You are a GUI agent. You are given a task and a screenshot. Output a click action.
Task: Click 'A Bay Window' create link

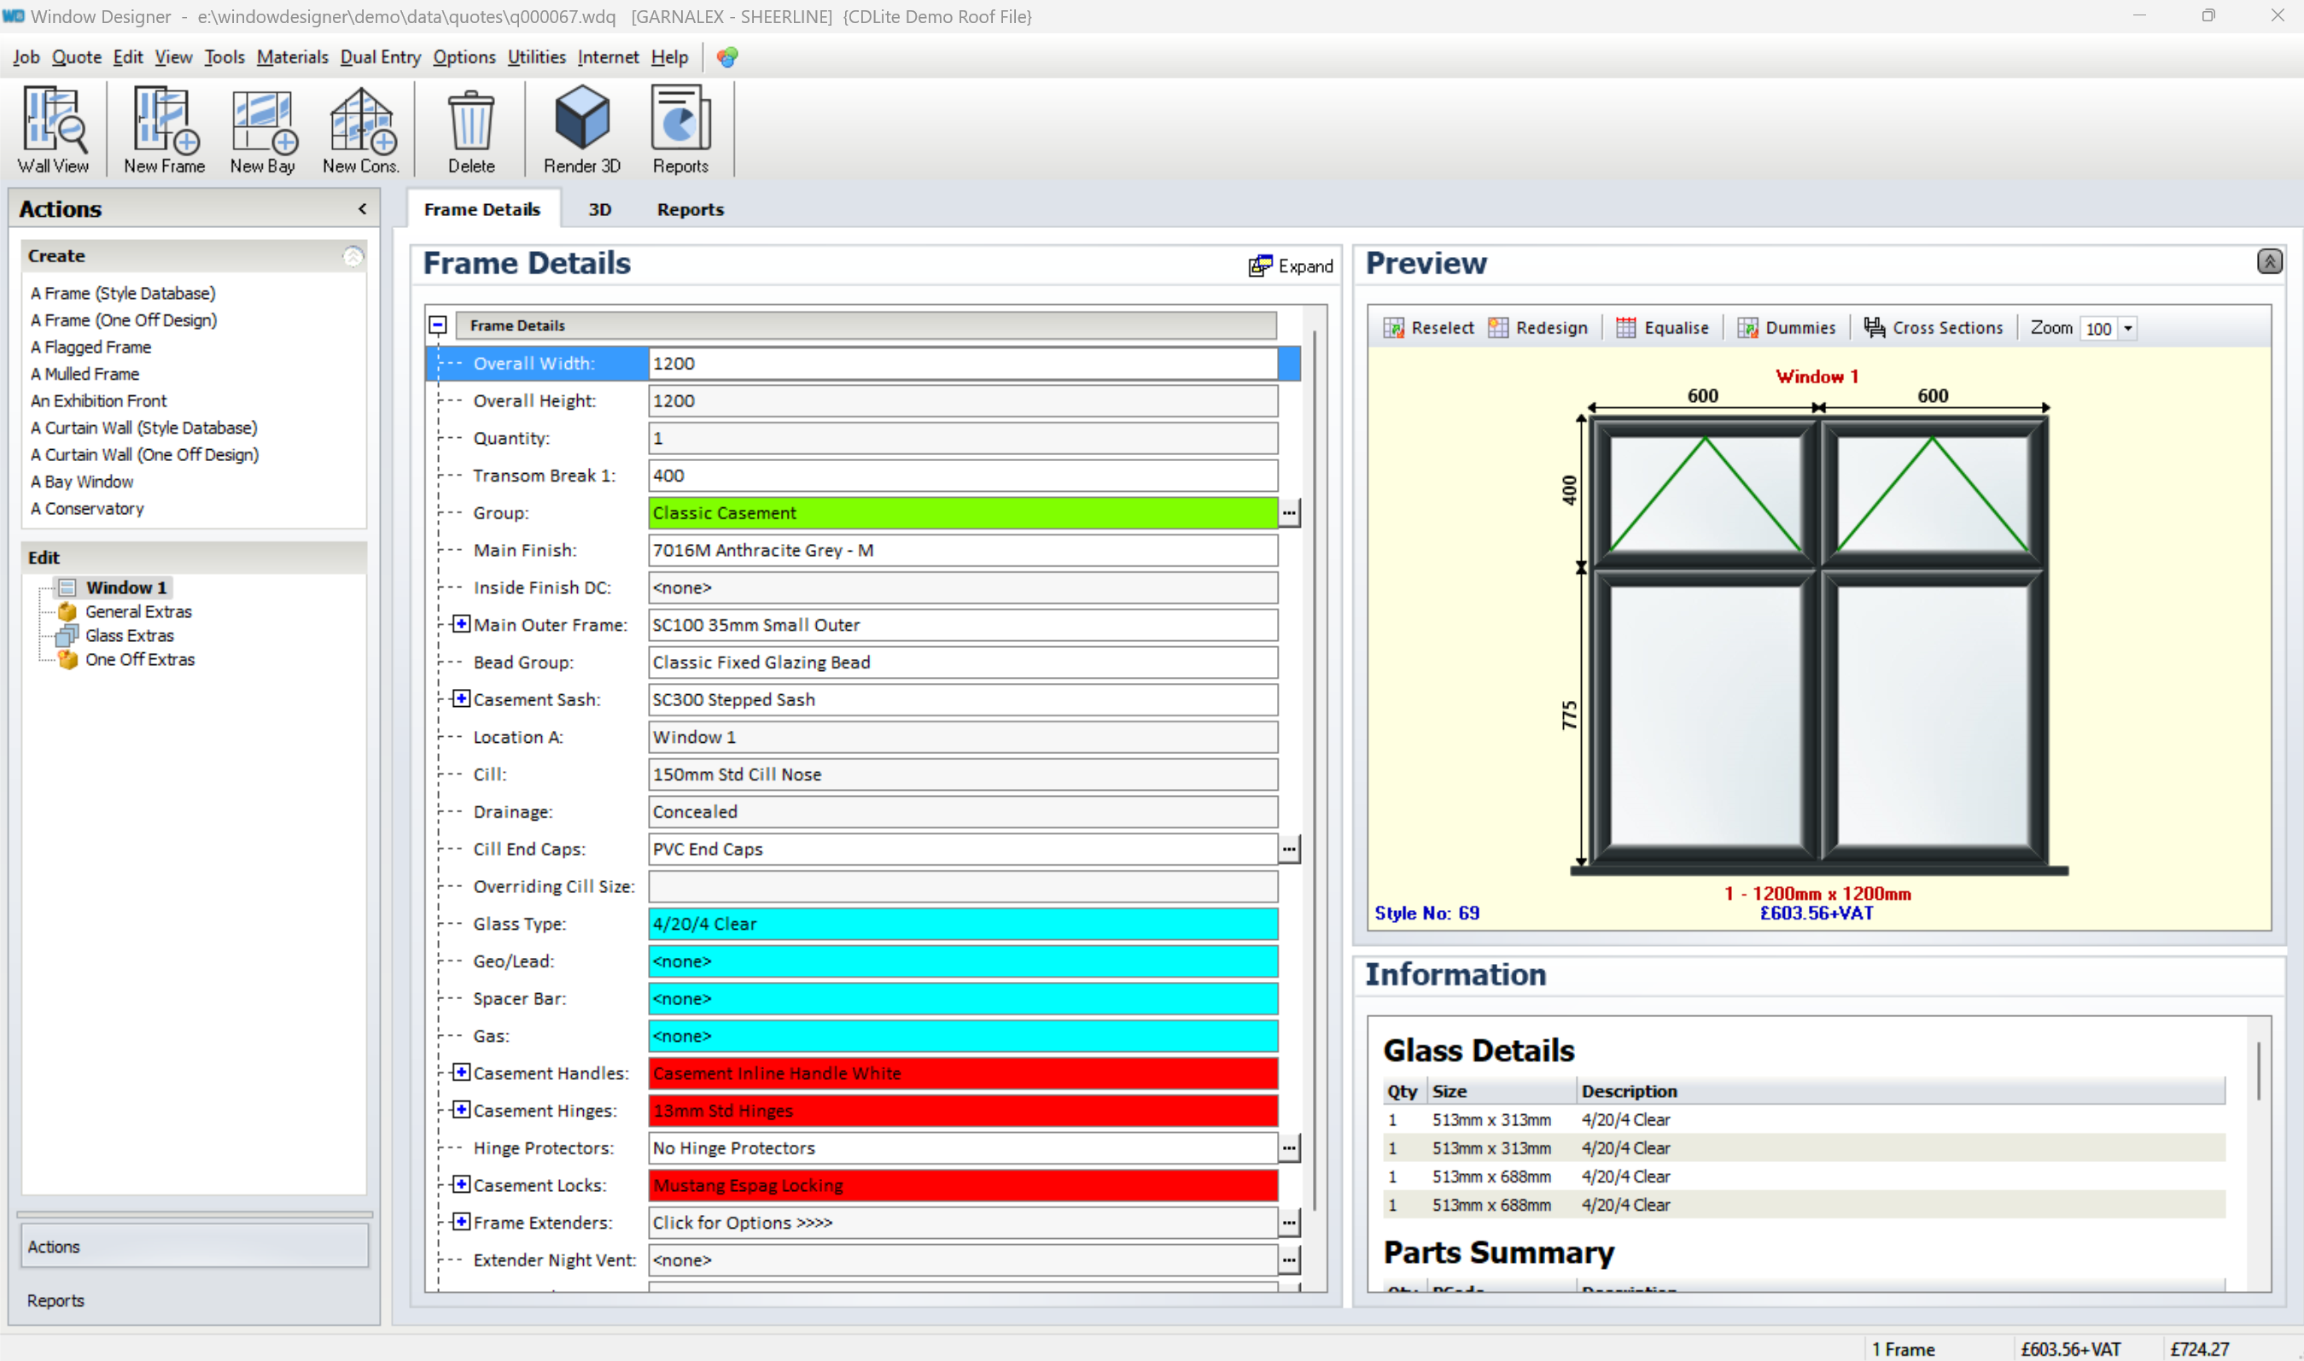pyautogui.click(x=82, y=481)
